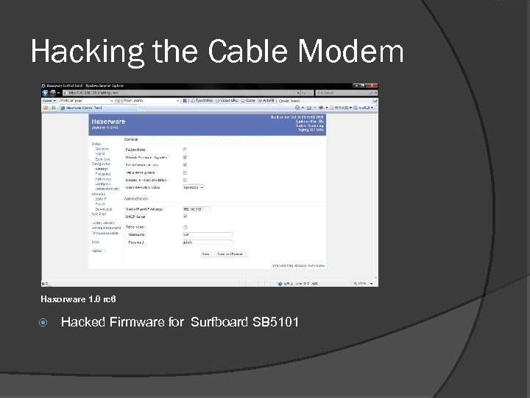Click the Refresh icon beside address bar
The width and height of the screenshot is (530, 398).
pos(304,93)
